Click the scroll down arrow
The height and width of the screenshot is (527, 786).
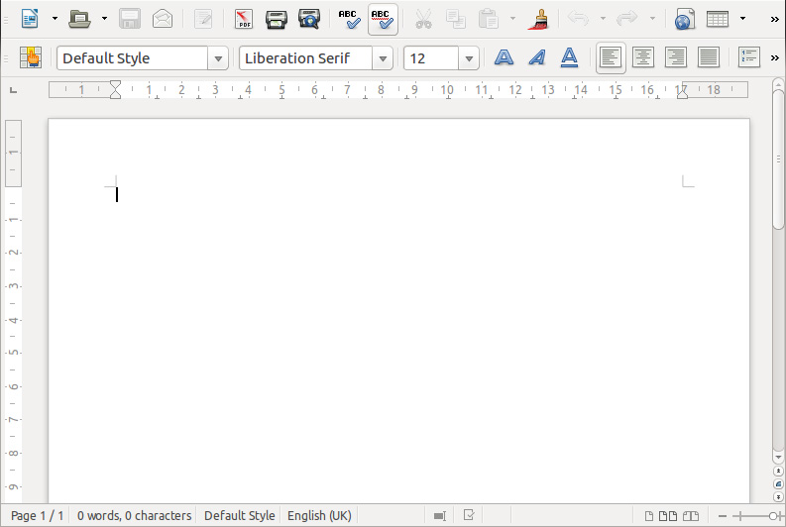pos(778,457)
